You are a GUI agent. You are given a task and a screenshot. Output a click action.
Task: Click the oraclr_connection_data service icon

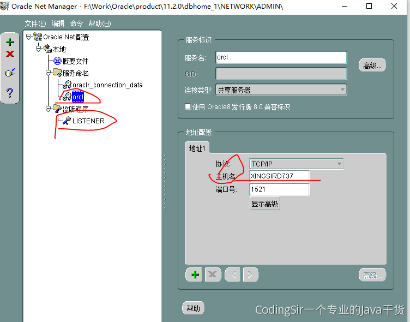[x=67, y=85]
